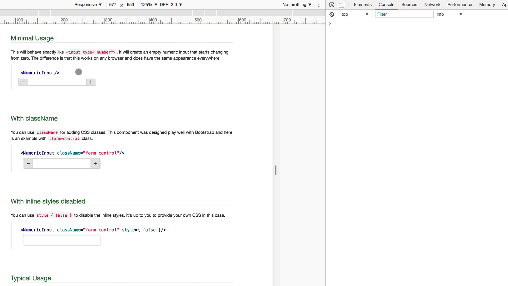Open the Info log level dropdown
508x286 pixels.
pos(449,14)
